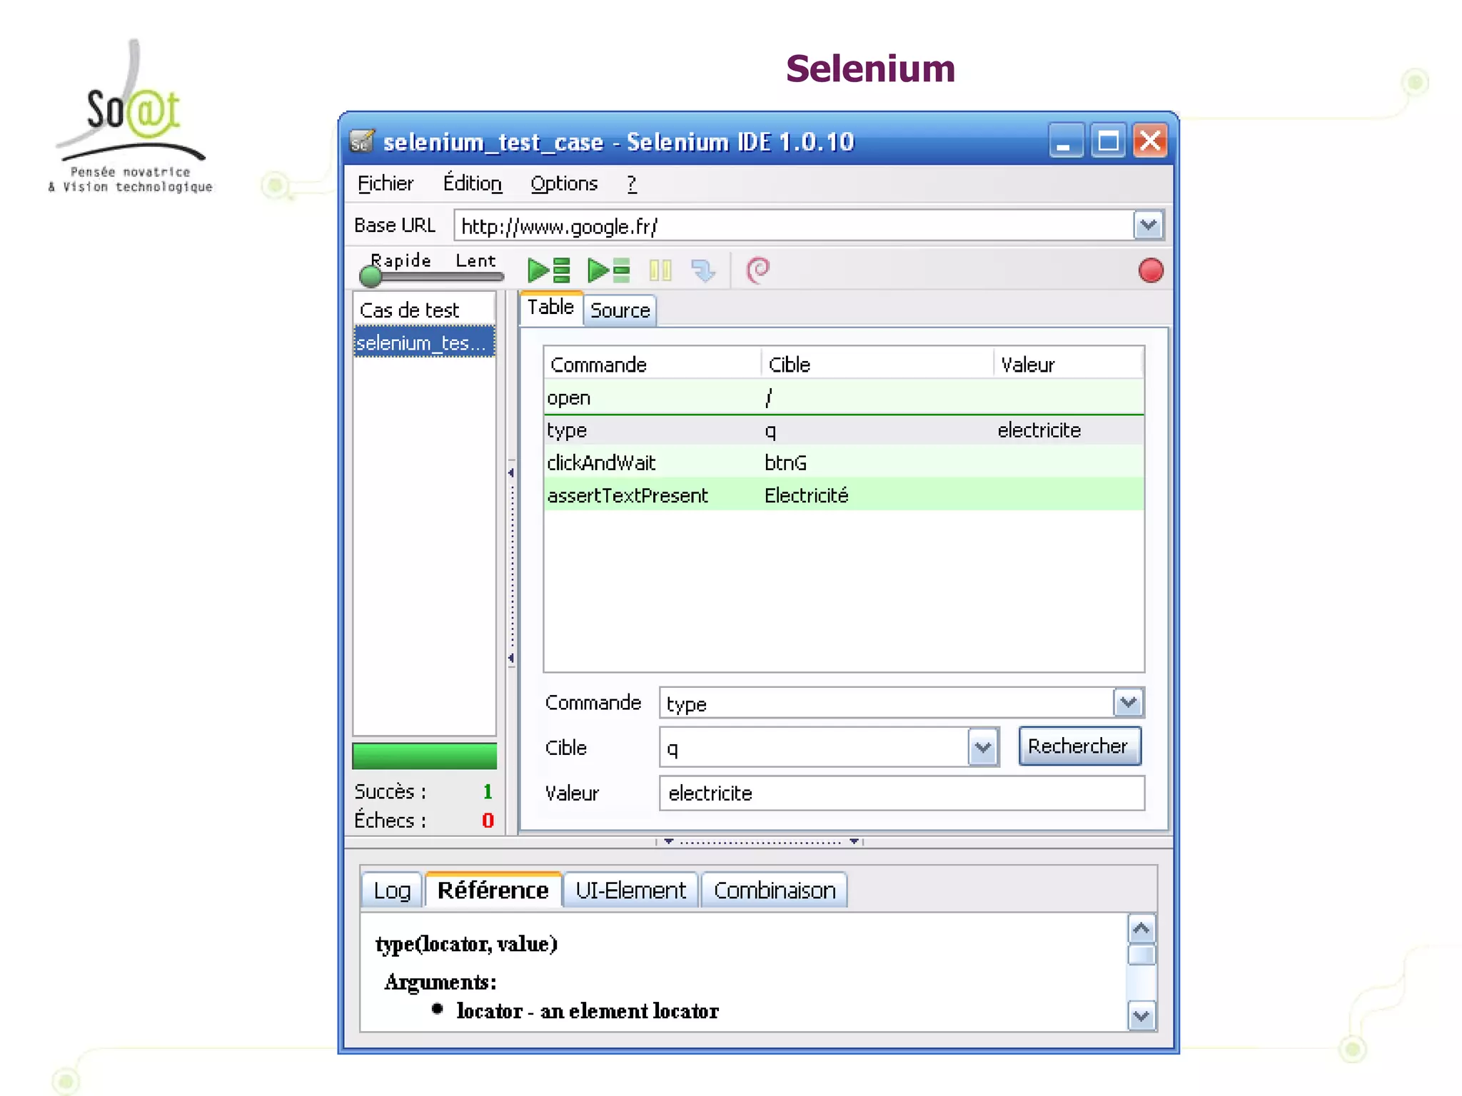Select selenium_tes... test case
The width and height of the screenshot is (1462, 1096).
424,342
